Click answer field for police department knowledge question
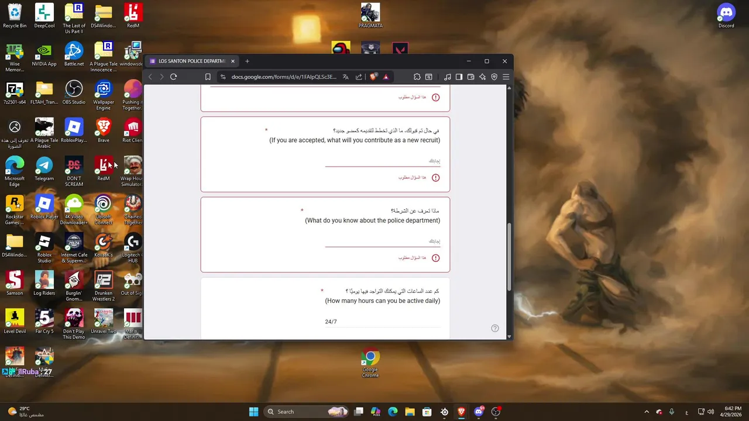 (x=383, y=241)
